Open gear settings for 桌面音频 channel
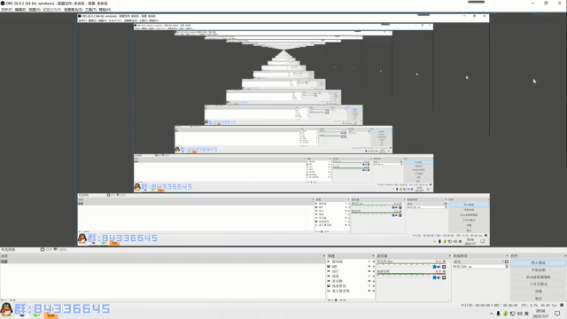The width and height of the screenshot is (567, 319). pos(444,277)
